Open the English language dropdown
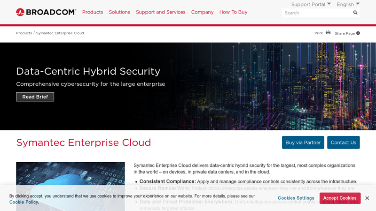Image resolution: width=376 pixels, height=211 pixels. pos(348,4)
